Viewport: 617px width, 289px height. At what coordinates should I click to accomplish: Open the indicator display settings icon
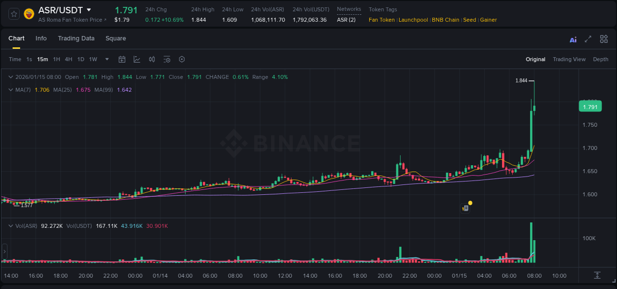click(167, 59)
